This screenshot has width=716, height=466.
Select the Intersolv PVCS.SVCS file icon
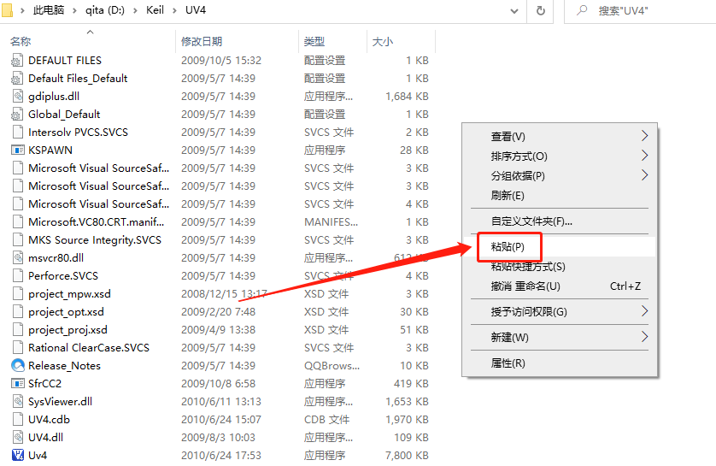17,133
